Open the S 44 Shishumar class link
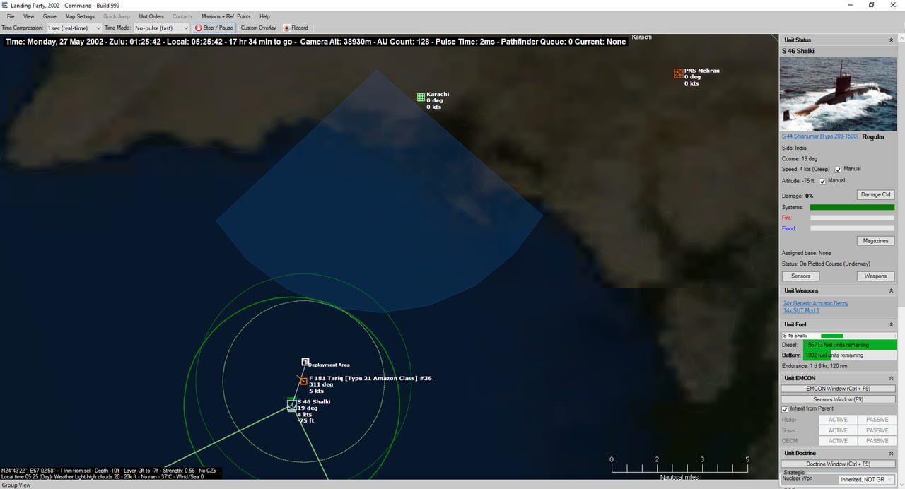905x489 pixels. point(819,136)
